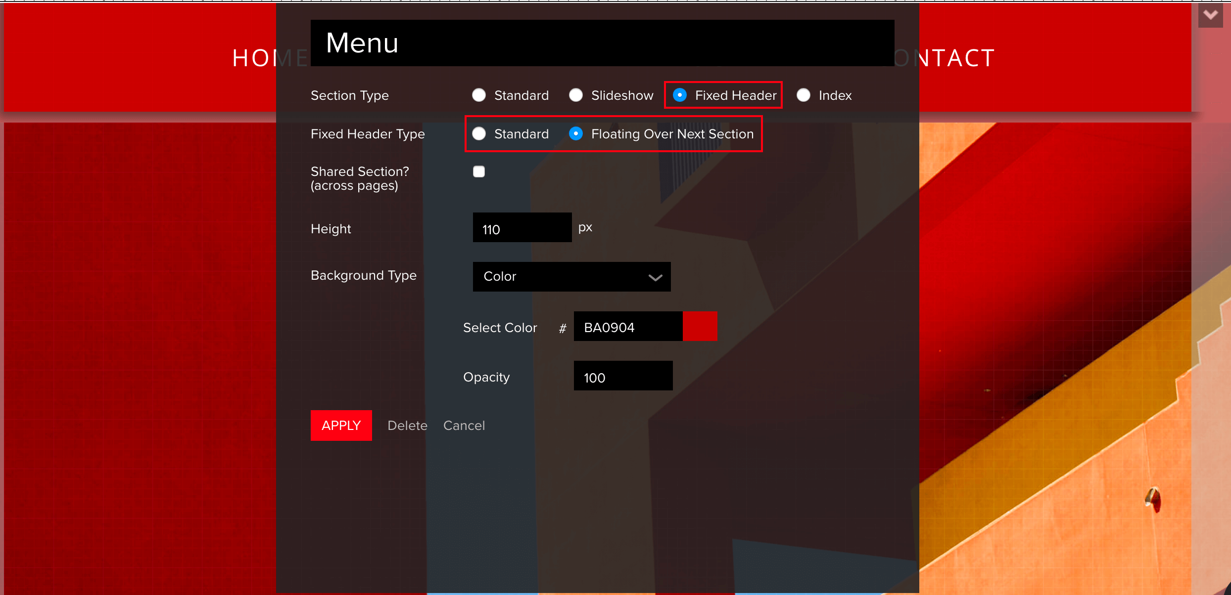This screenshot has width=1231, height=595.
Task: Choose Floating Over Next Section option
Action: point(576,133)
